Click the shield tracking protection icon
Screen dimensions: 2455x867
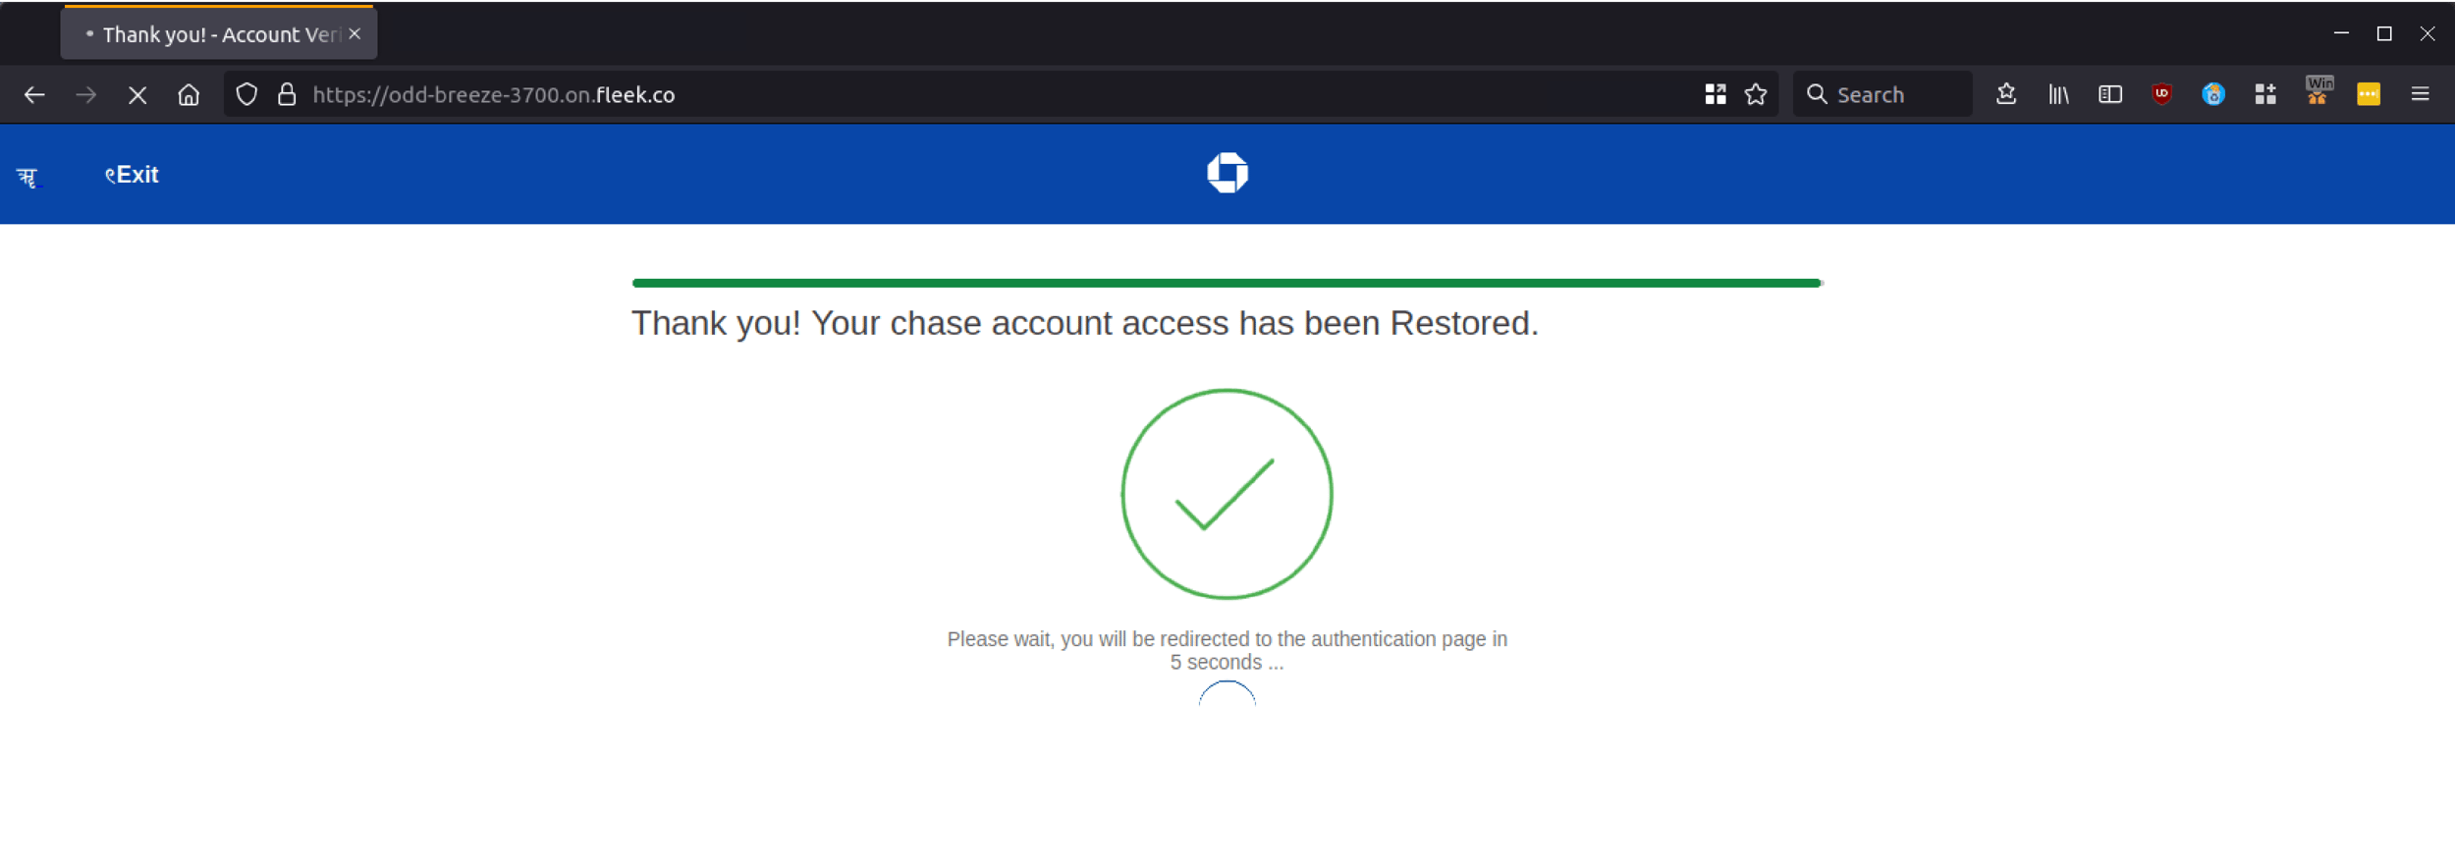point(246,93)
